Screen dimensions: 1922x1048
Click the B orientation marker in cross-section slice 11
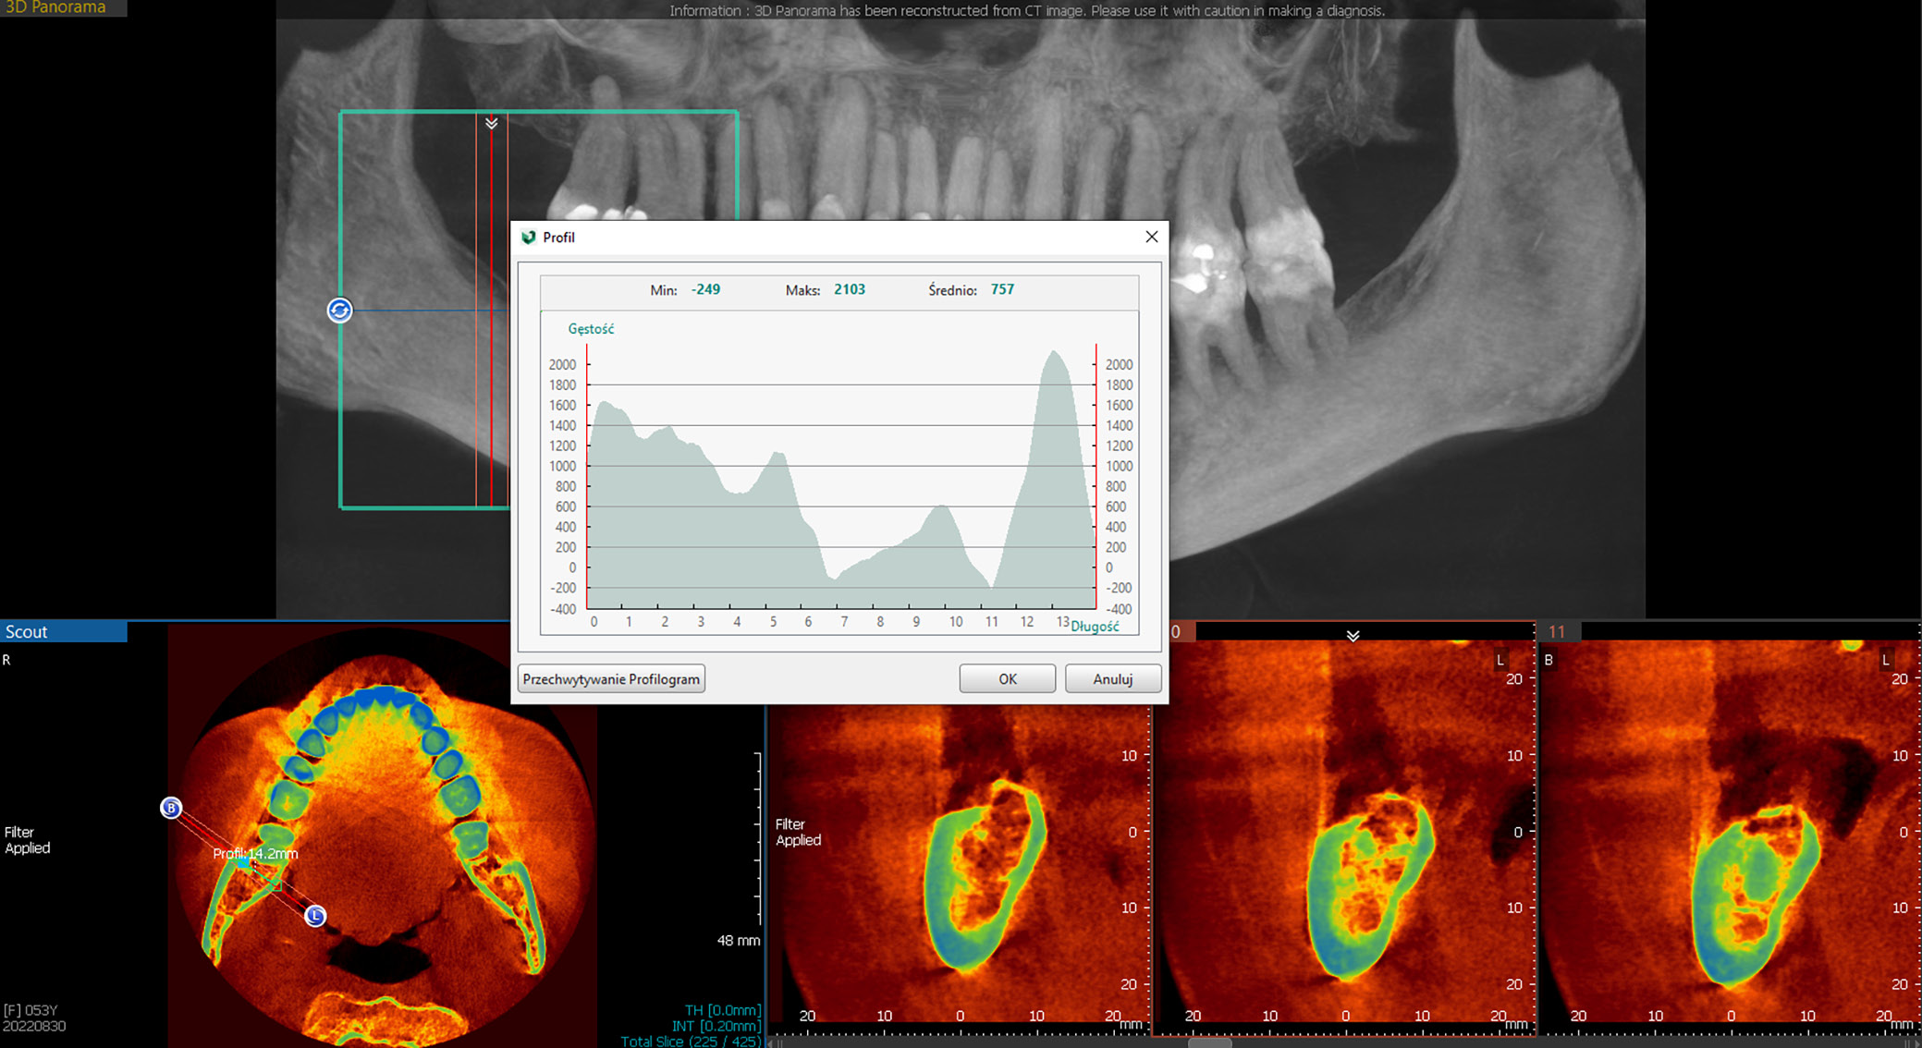[1549, 660]
